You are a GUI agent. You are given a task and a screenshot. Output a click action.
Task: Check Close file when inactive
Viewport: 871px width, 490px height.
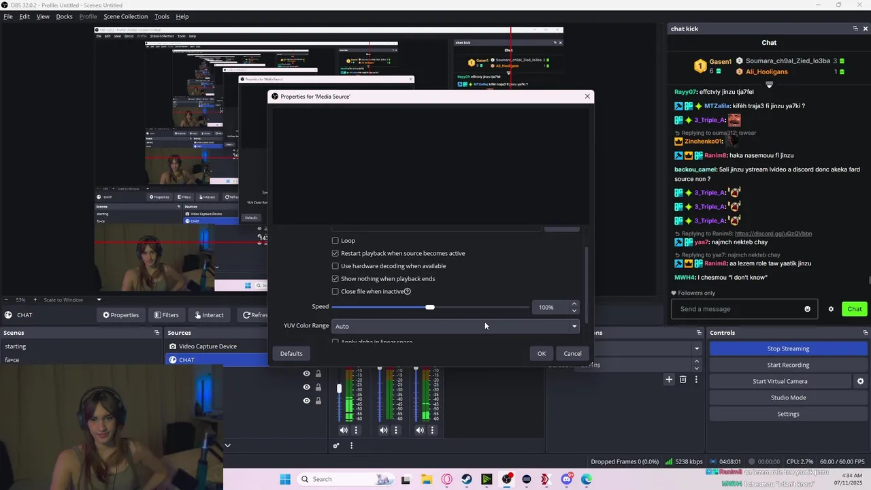(335, 291)
